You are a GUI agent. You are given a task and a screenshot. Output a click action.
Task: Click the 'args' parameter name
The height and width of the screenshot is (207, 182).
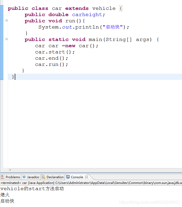coord(142,40)
